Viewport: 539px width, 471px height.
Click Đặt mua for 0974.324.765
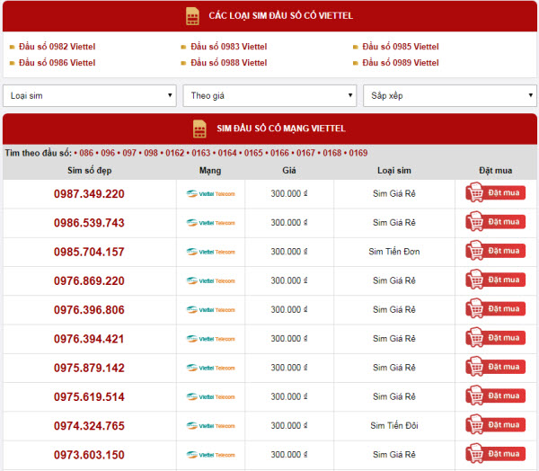pyautogui.click(x=495, y=424)
